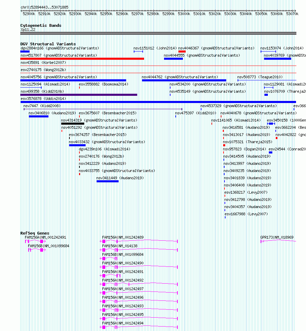Open the nsv4044762 gnomAD variant label
The image size is (306, 331).
click(180, 77)
